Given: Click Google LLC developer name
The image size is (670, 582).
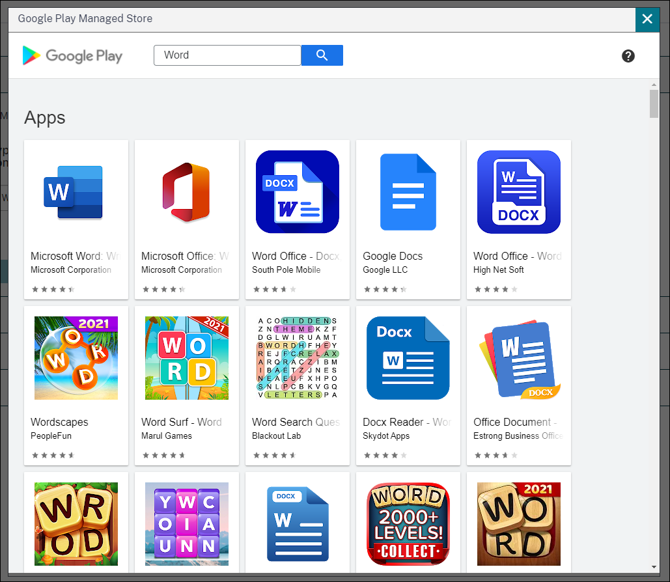Looking at the screenshot, I should [385, 270].
